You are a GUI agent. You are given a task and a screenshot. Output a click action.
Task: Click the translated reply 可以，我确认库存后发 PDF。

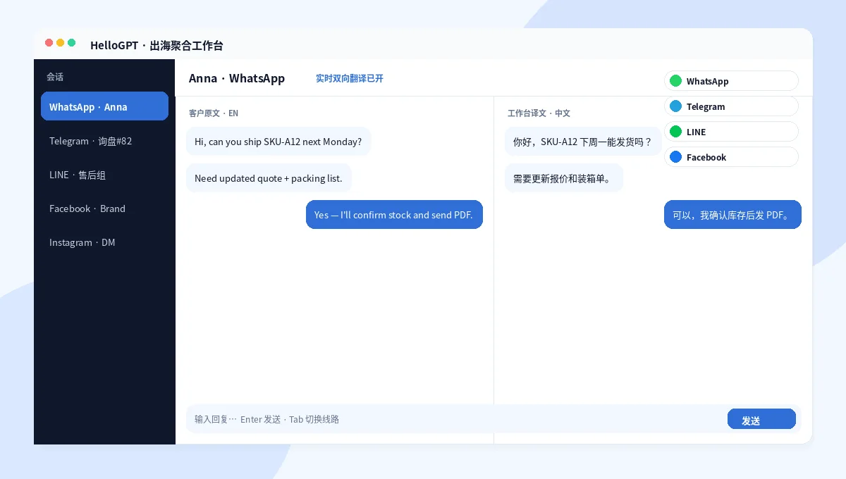coord(732,214)
